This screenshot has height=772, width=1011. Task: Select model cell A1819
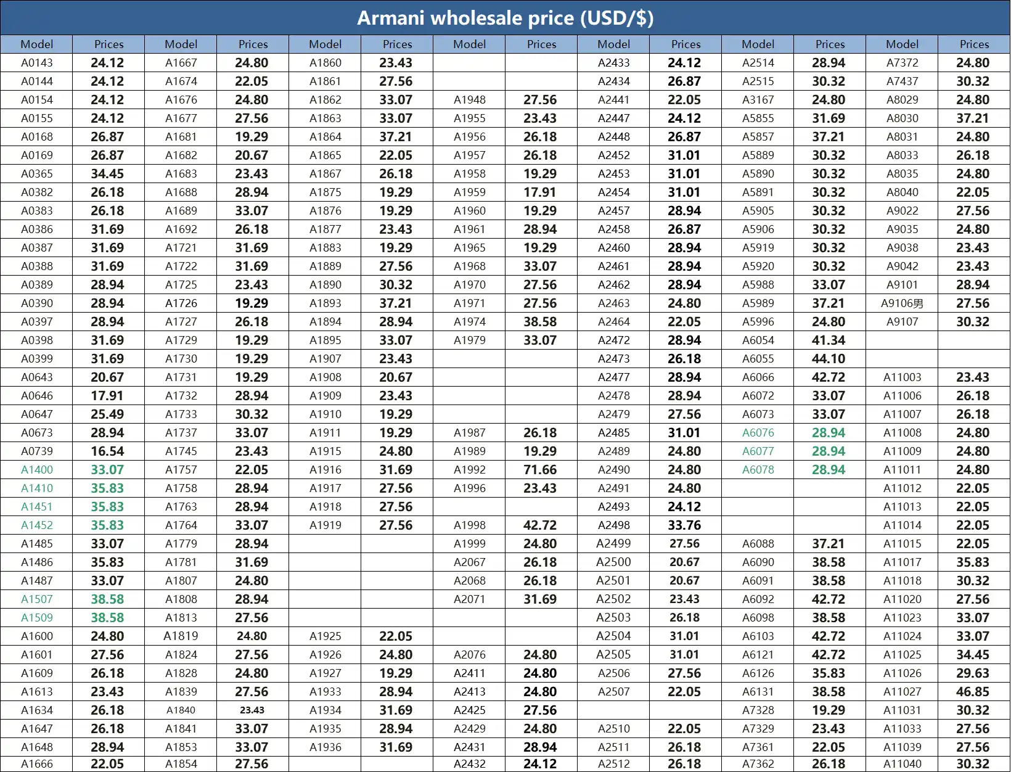[181, 636]
